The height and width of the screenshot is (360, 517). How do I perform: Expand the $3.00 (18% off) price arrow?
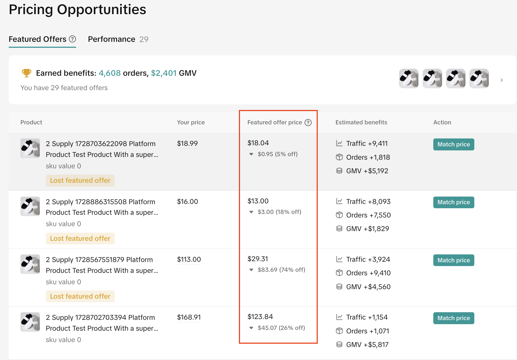tap(251, 212)
